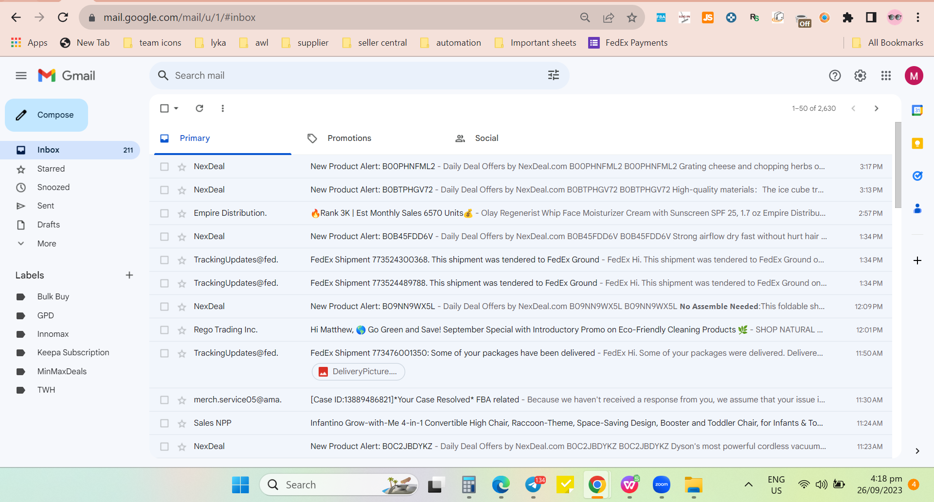
Task: Star the Rego Trading Inc. email
Action: [x=182, y=330]
